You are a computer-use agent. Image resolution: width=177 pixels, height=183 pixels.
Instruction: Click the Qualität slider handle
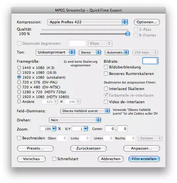click(127, 33)
